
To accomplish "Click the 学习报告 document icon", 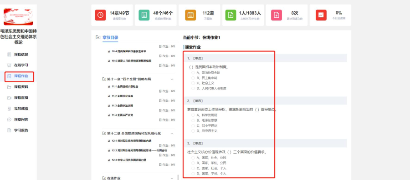I will pyautogui.click(x=9, y=130).
